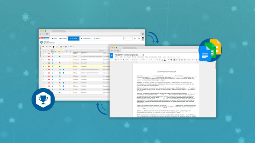The image size is (255, 143).
Task: Select the Mis tareas tab
Action: pos(74,39)
